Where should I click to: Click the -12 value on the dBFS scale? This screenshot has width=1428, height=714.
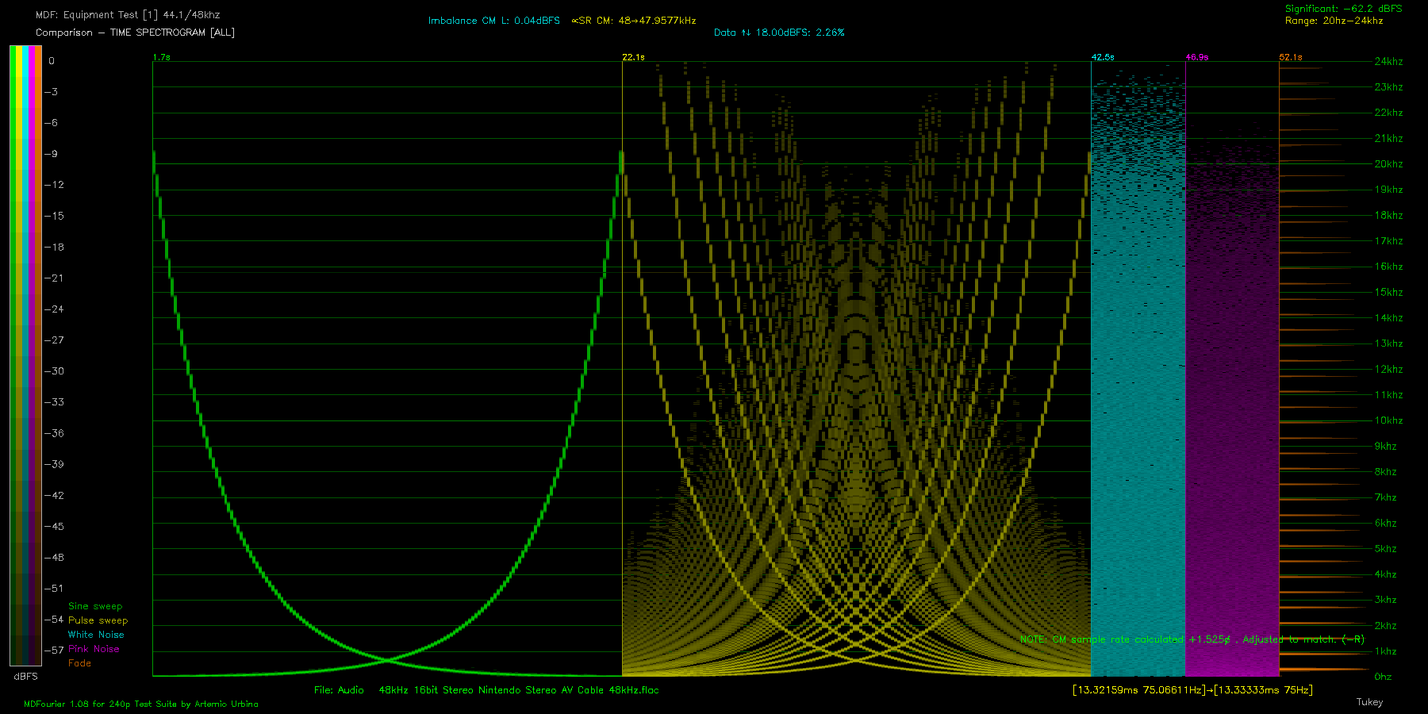pyautogui.click(x=54, y=185)
